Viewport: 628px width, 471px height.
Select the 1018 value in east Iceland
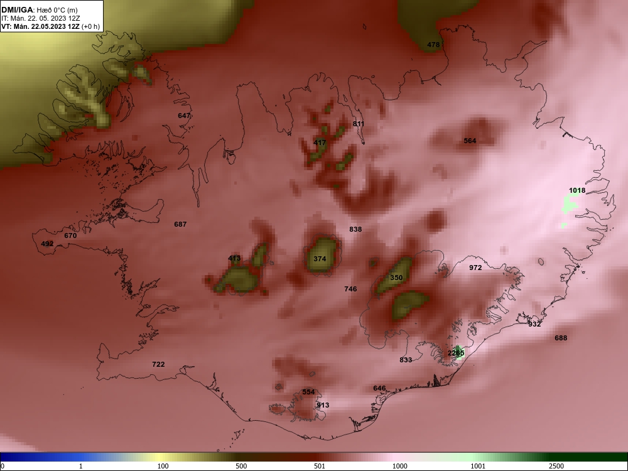click(x=577, y=191)
